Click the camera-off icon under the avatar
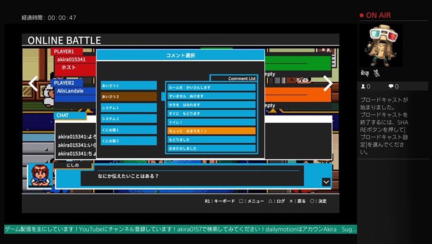 [x=365, y=73]
